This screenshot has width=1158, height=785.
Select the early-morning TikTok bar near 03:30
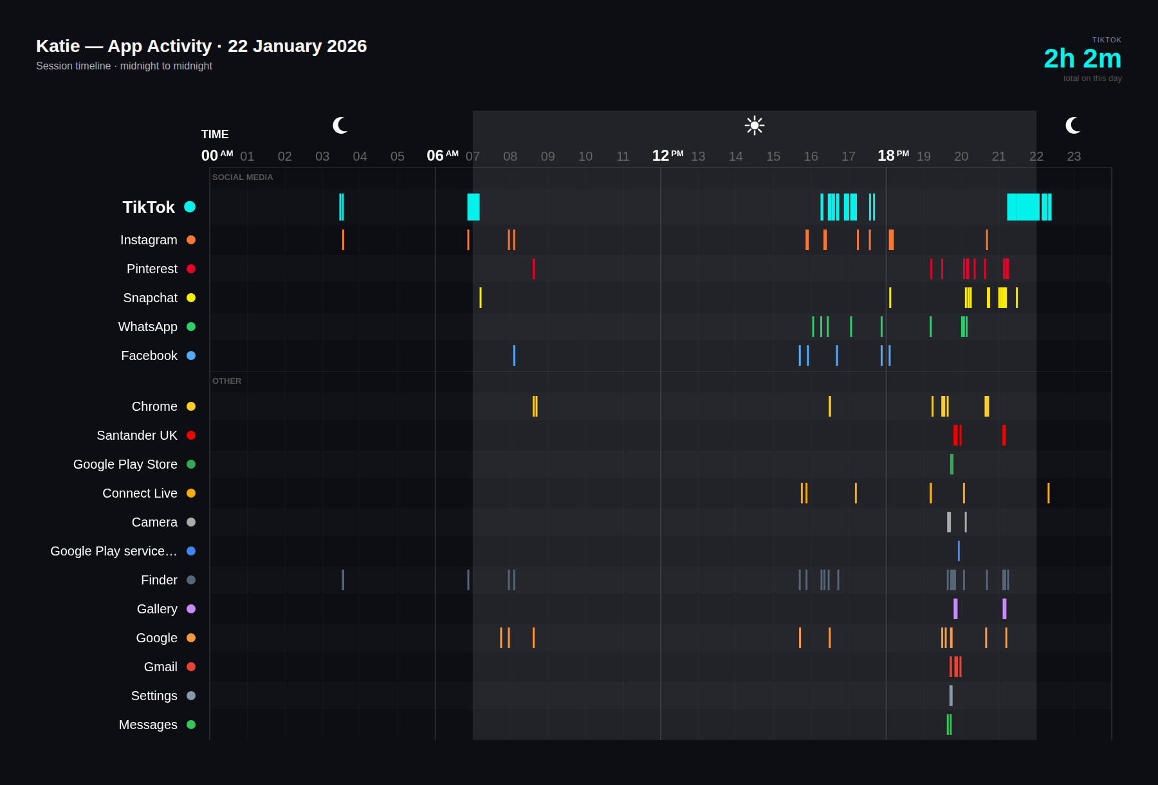(x=342, y=207)
